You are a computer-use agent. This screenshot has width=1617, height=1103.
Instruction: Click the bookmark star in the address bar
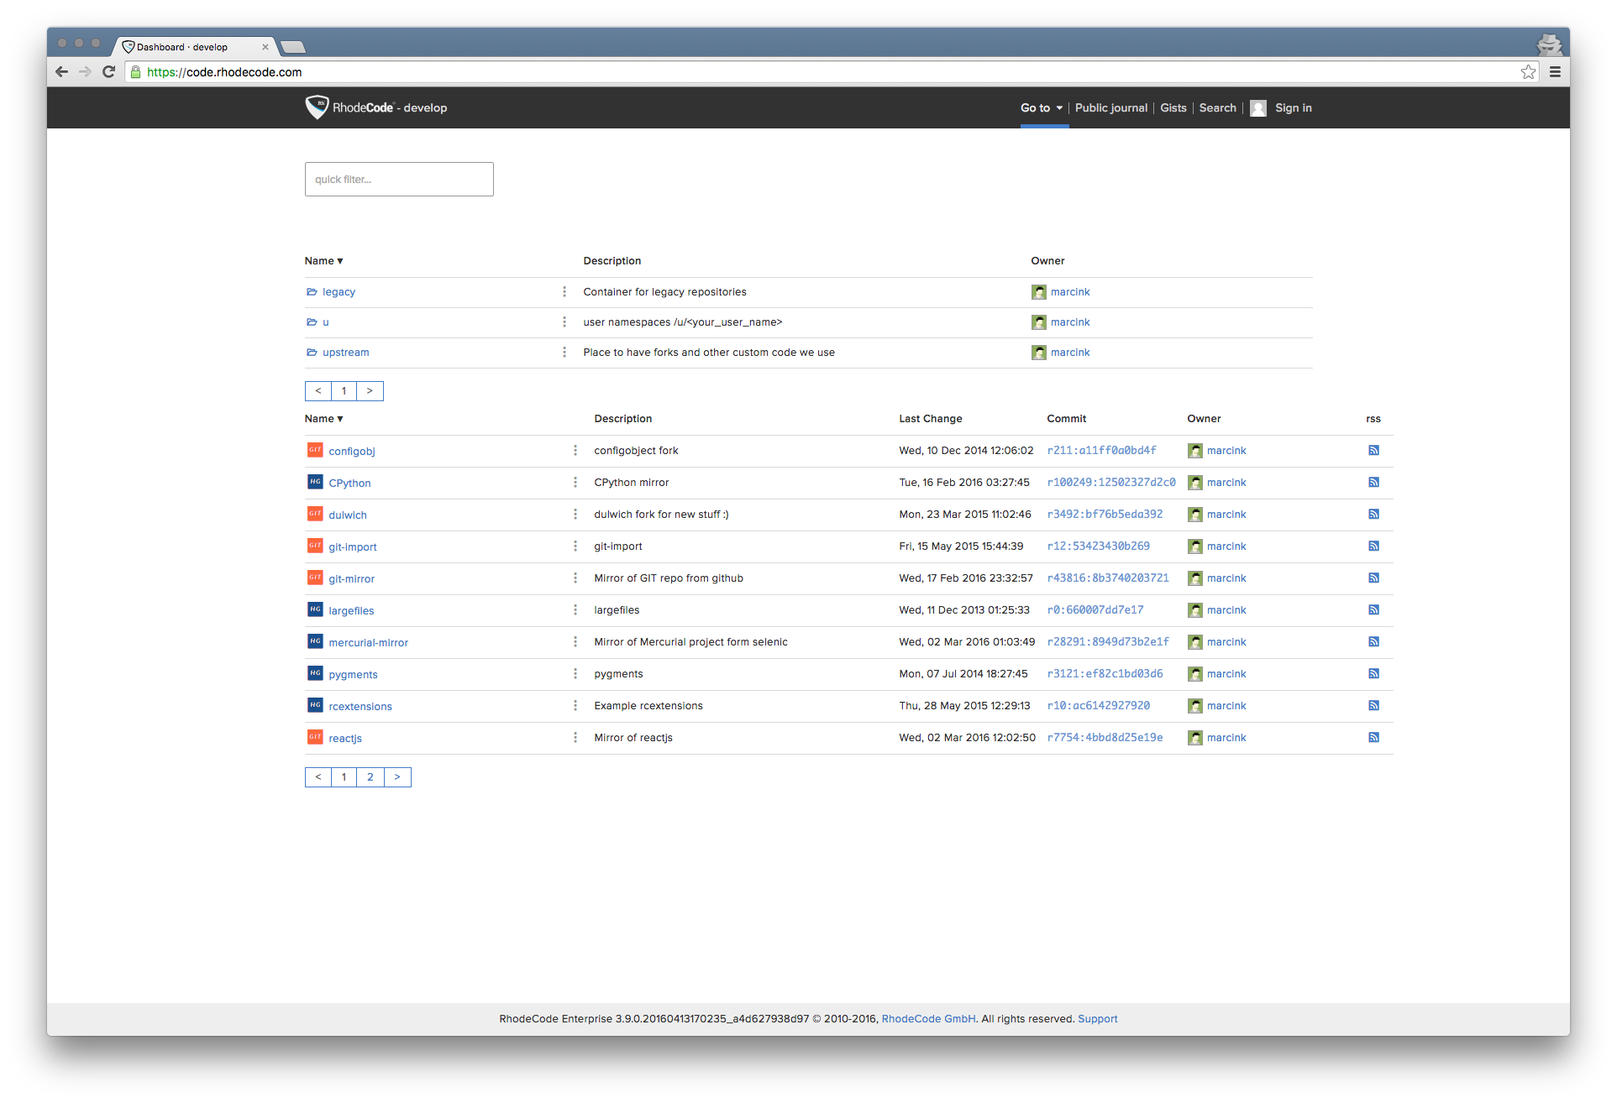click(1528, 72)
